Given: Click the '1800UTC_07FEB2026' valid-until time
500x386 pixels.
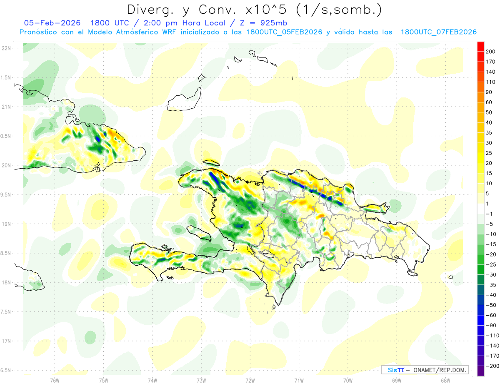Looking at the screenshot, I should [x=438, y=32].
